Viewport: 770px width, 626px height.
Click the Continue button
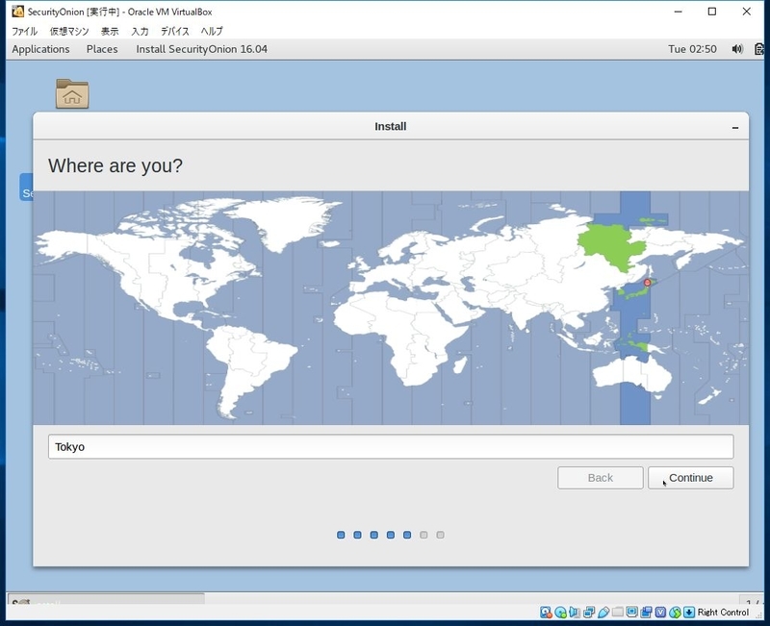point(690,477)
